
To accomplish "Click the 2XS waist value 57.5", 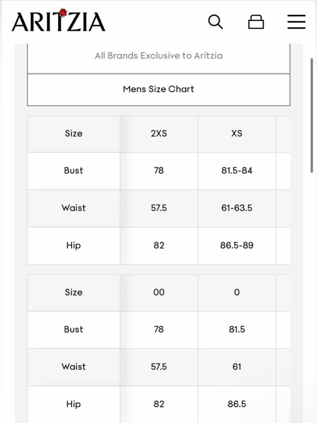I will tap(159, 208).
